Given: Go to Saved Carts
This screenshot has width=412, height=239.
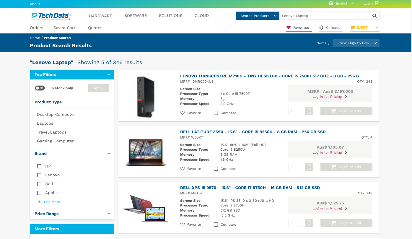Looking at the screenshot, I should tap(65, 28).
